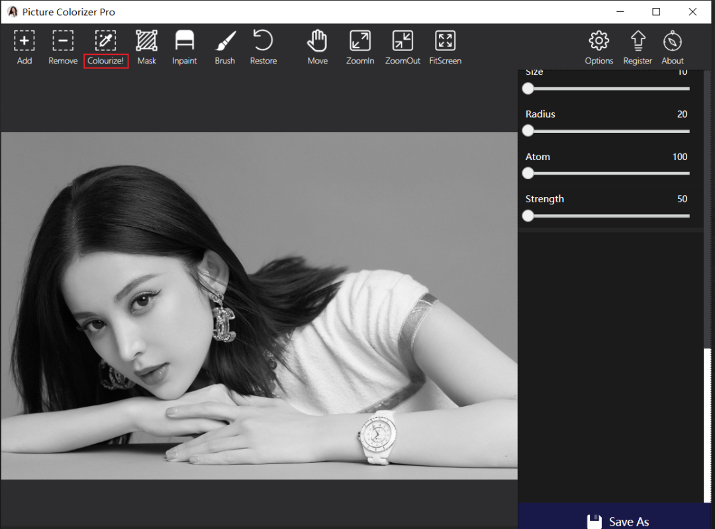Click the Radius slider handle
This screenshot has width=715, height=529.
(528, 131)
